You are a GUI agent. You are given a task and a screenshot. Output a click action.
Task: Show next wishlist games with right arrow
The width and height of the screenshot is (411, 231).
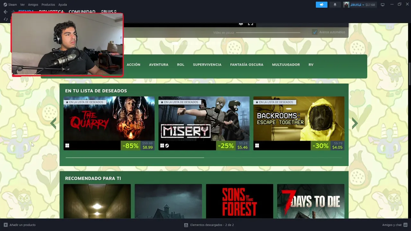click(355, 123)
